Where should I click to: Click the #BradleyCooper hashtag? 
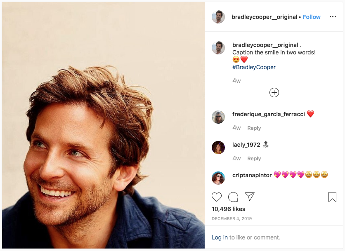[254, 67]
